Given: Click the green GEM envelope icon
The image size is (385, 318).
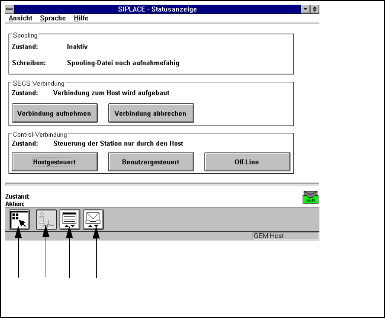Looking at the screenshot, I should click(x=310, y=197).
